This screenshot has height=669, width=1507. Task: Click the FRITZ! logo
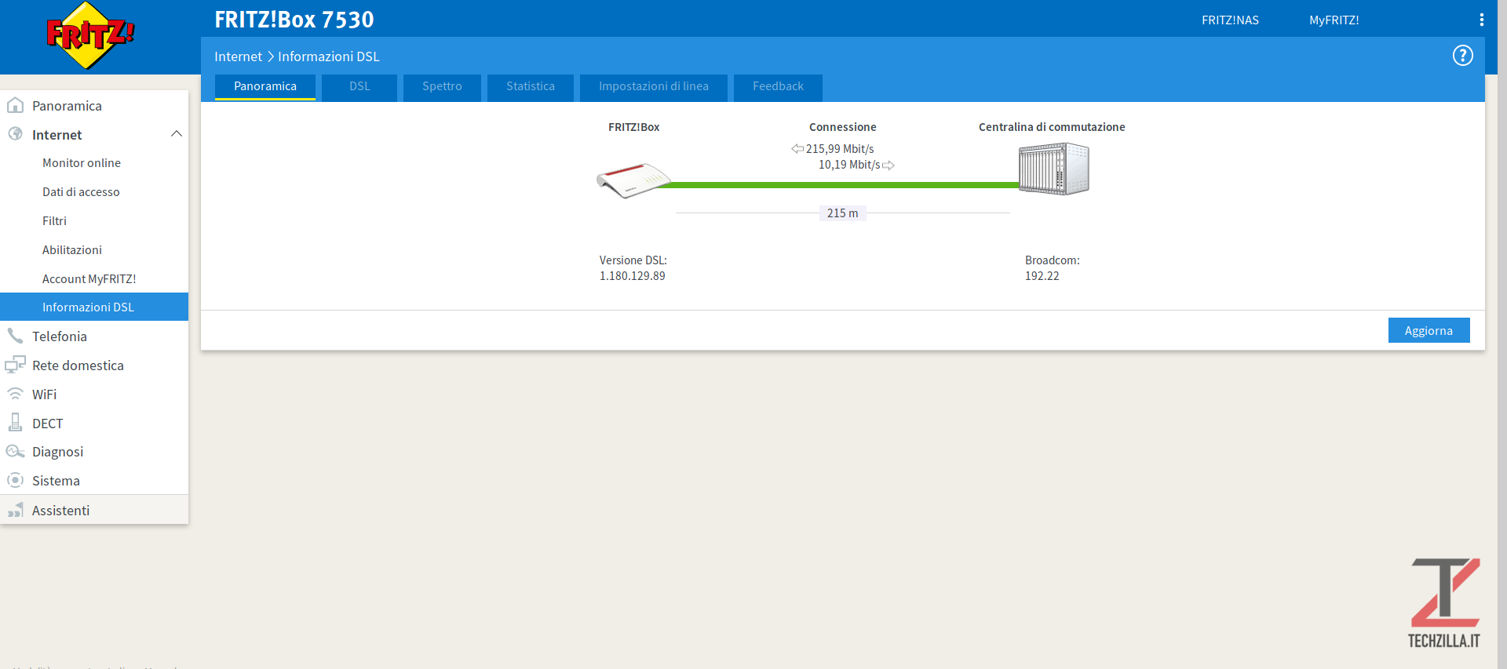pos(90,35)
